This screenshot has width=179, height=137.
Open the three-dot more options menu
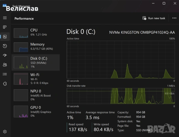[174, 18]
